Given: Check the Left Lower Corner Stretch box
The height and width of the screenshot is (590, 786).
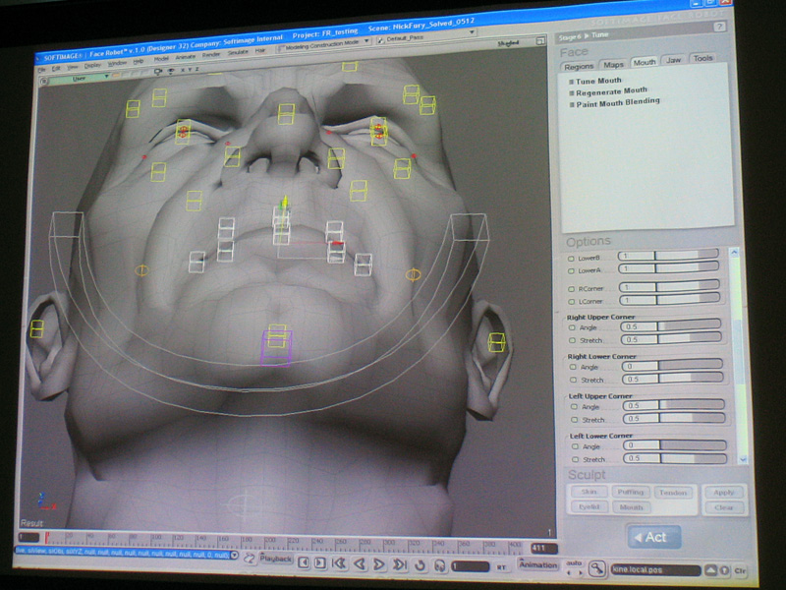Looking at the screenshot, I should click(x=574, y=458).
